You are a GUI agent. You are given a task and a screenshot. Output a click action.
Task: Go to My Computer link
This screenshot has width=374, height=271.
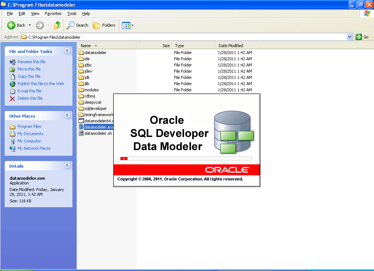29,141
